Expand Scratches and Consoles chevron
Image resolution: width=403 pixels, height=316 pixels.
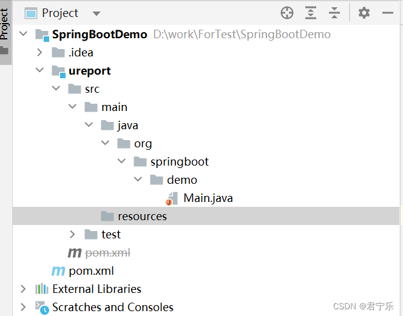pyautogui.click(x=23, y=307)
